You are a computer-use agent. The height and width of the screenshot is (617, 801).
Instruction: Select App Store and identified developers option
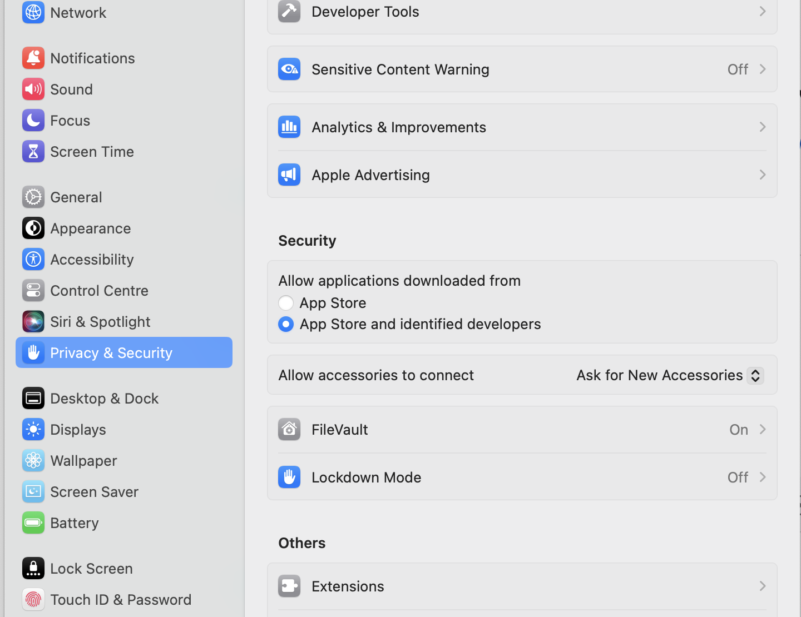(x=286, y=324)
